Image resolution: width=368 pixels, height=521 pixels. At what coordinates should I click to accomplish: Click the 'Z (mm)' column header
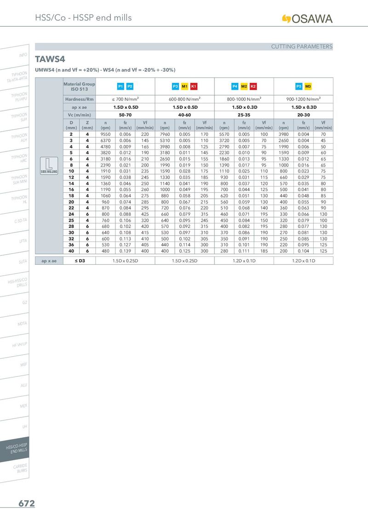point(87,125)
